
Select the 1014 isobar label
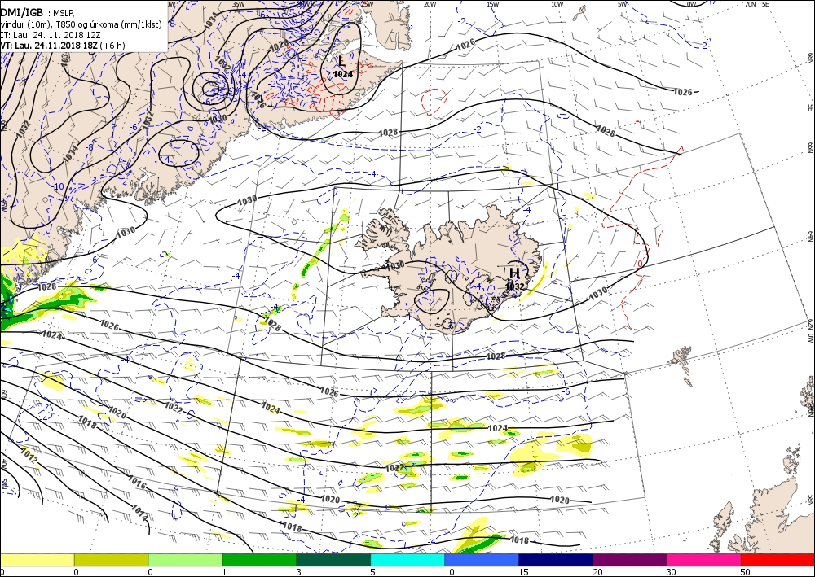click(139, 513)
